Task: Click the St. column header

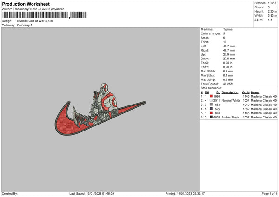Action: coord(218,92)
